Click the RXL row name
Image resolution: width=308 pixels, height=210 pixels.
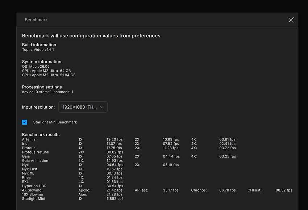25,182
